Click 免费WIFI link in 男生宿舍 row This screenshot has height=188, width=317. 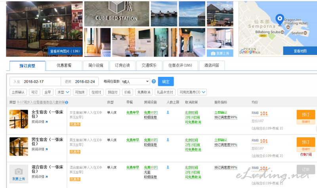coord(151,140)
